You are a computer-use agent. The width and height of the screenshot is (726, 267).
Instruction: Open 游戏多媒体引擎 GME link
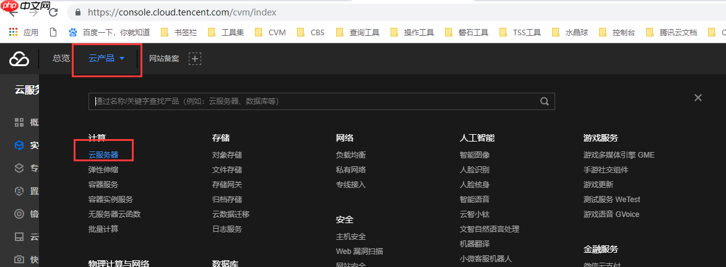[619, 155]
